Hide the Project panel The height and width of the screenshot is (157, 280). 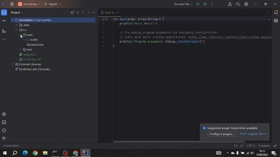click(94, 13)
